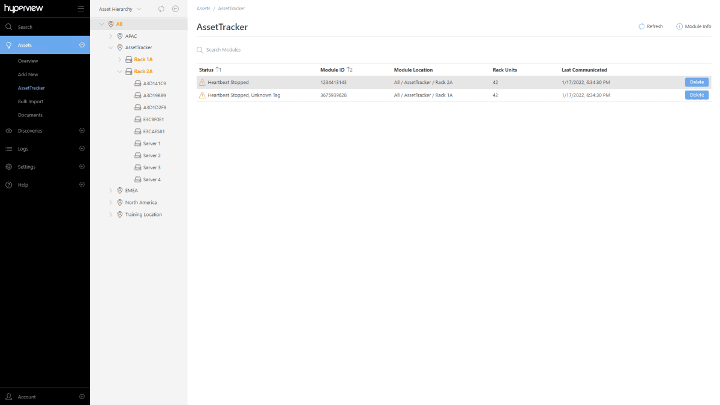Collapse the sidebar using the hamburger icon
The height and width of the screenshot is (405, 720).
[x=81, y=8]
